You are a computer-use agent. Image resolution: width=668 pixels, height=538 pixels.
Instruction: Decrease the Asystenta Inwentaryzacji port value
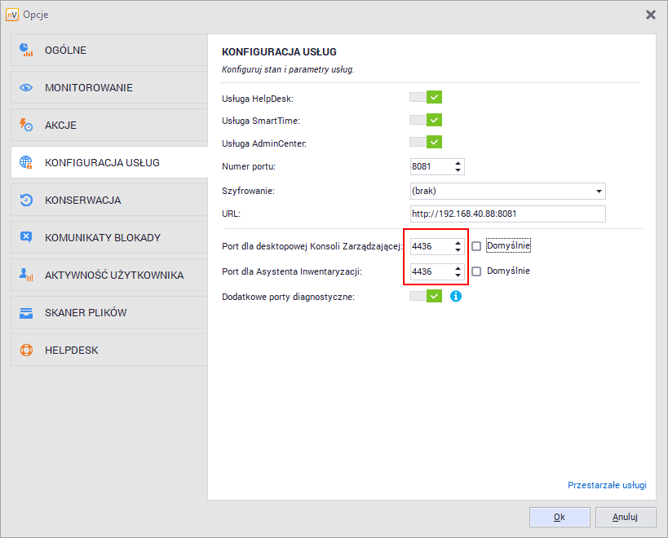pyautogui.click(x=458, y=275)
